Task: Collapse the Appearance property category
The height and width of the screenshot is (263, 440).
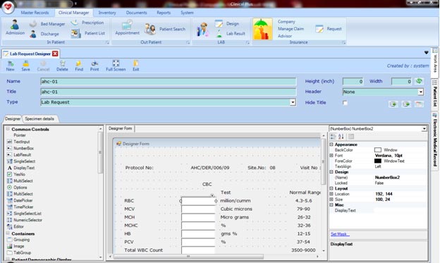Action: 331,145
